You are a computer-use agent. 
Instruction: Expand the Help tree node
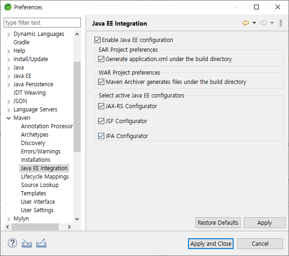point(8,51)
